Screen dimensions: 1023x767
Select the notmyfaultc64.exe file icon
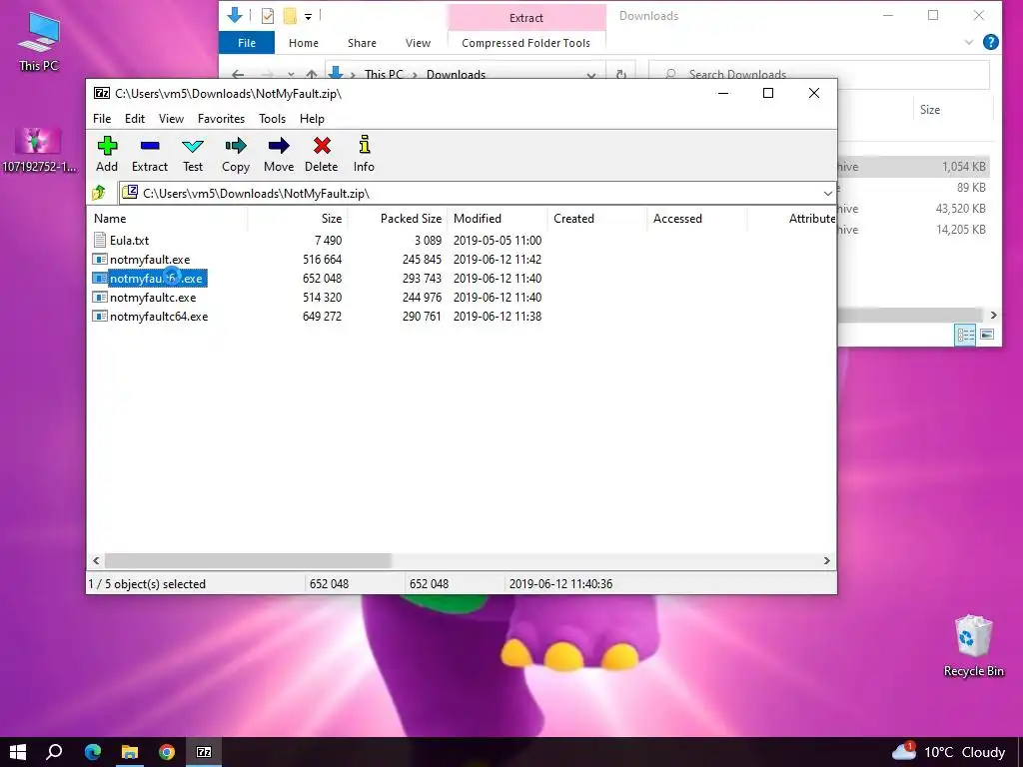click(99, 317)
